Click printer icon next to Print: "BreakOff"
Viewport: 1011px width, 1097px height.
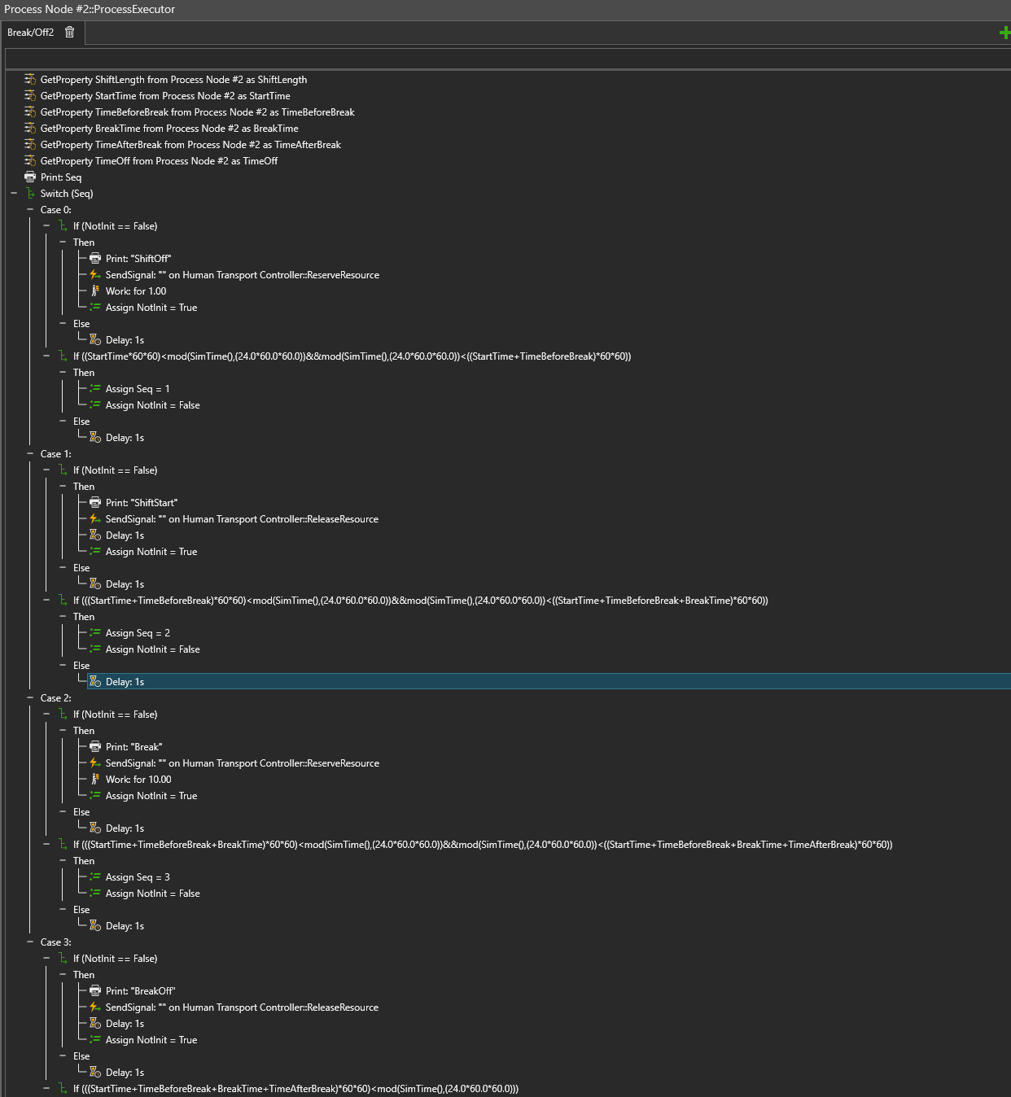click(95, 991)
